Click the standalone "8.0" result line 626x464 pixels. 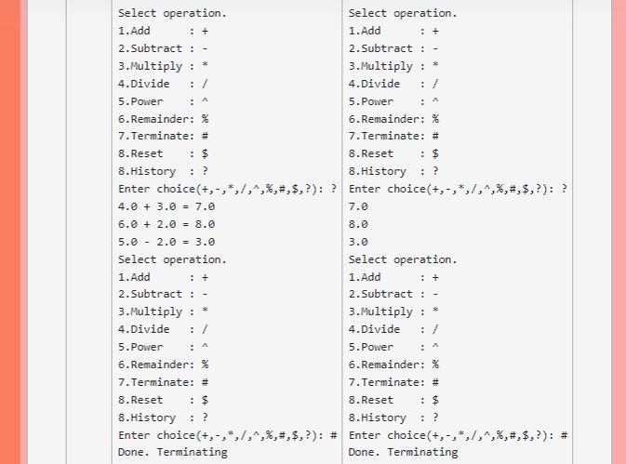click(x=358, y=224)
